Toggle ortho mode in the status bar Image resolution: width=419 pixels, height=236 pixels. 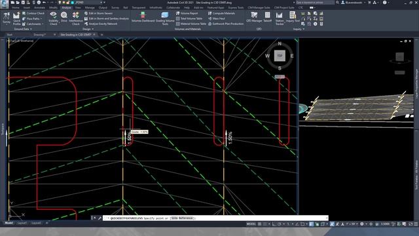(274, 224)
